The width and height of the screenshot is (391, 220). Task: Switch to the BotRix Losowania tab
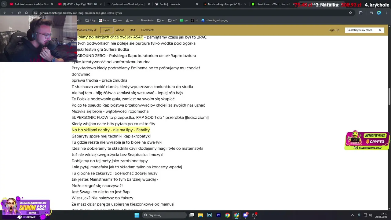[177, 4]
